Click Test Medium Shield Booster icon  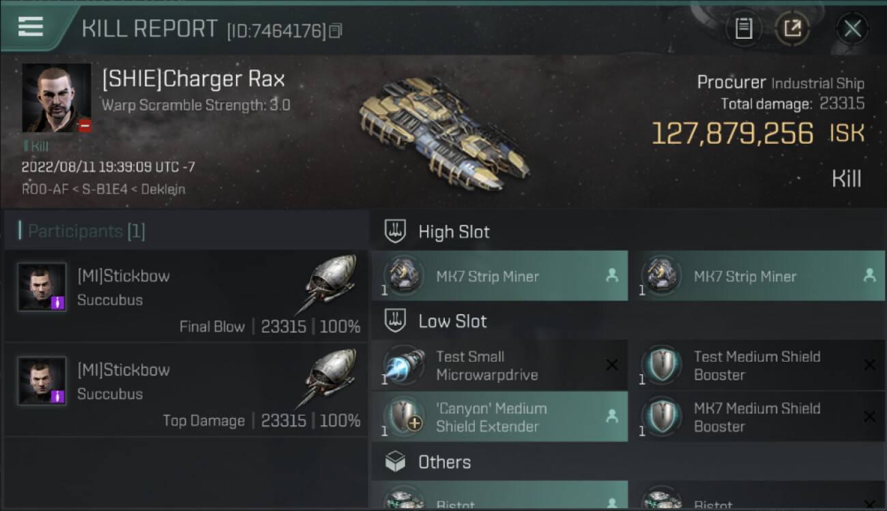click(660, 365)
